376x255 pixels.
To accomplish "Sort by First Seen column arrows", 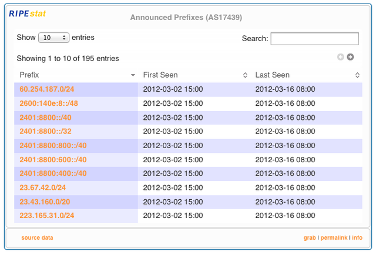I will click(x=245, y=75).
